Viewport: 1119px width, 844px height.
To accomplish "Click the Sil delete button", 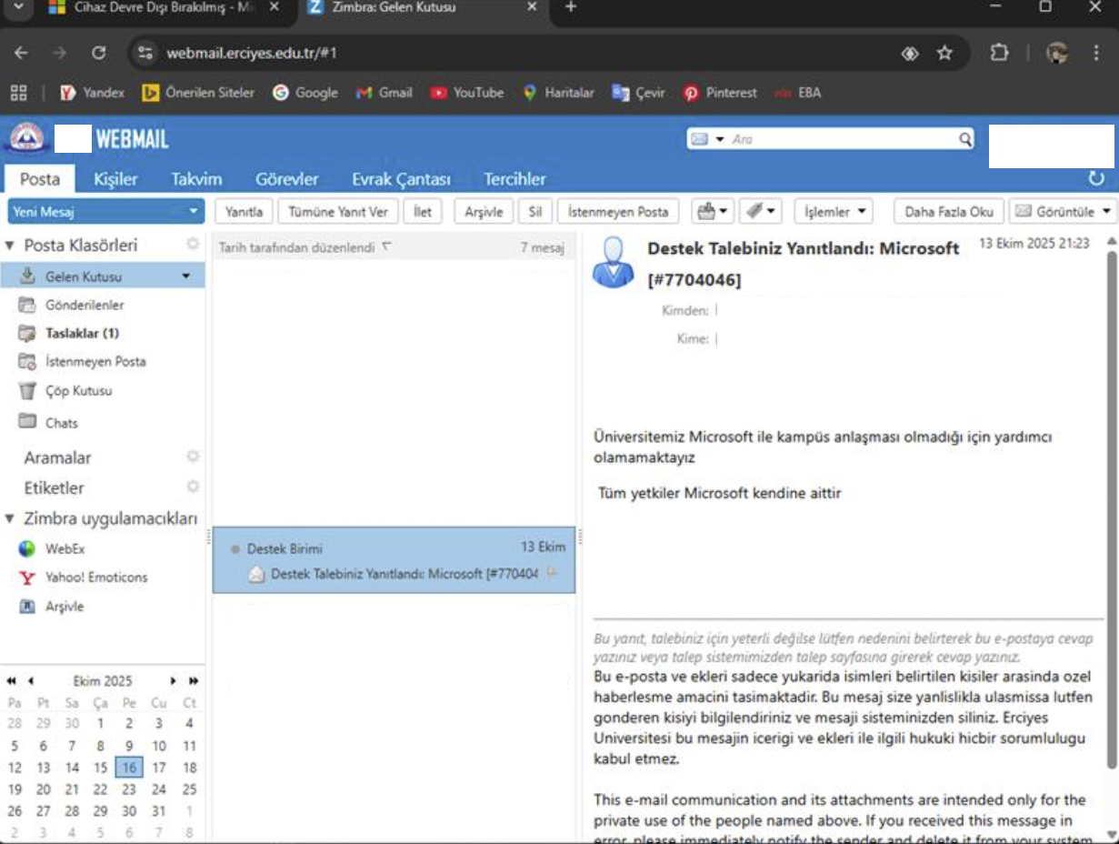I will (535, 211).
